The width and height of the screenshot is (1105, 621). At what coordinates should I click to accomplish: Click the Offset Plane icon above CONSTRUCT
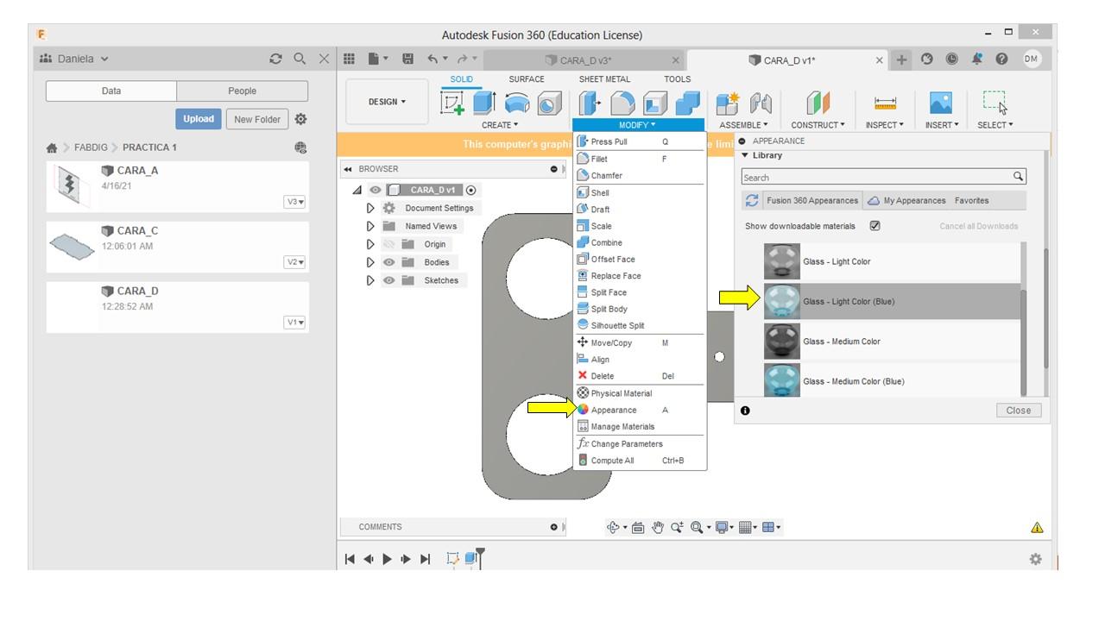(818, 103)
